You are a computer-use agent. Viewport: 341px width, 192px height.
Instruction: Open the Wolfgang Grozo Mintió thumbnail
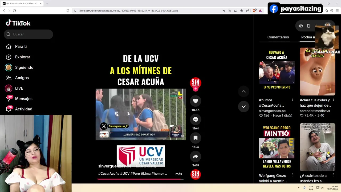tap(277, 147)
